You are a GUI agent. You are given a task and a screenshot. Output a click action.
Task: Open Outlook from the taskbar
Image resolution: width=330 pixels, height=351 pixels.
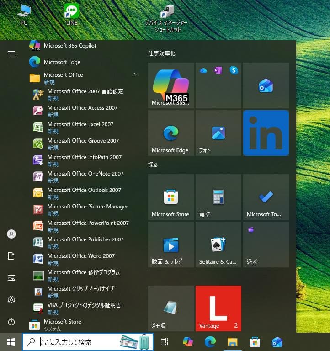[277, 342]
